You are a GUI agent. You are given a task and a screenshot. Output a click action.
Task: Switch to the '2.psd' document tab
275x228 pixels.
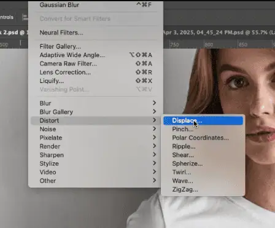click(14, 33)
